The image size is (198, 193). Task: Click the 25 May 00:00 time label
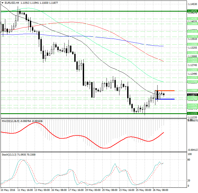pos(144,190)
